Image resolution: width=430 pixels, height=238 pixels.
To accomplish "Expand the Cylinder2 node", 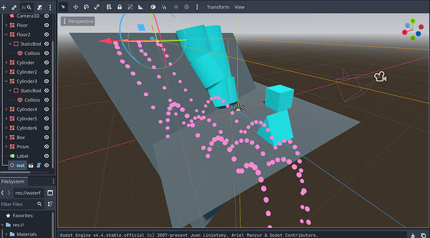I will pyautogui.click(x=6, y=72).
